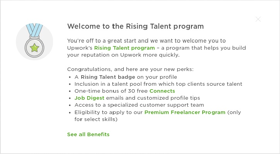Screen dimensions: 280x154
Task: Click the bold Rising Talent badge text
Action: coord(108,77)
